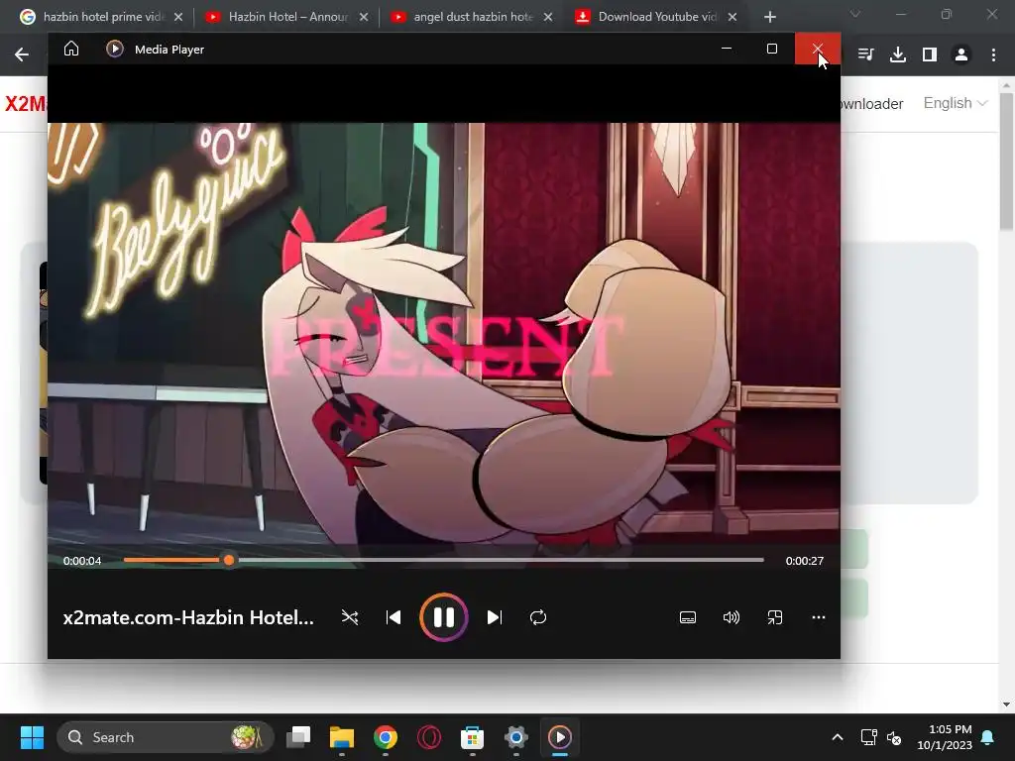1015x761 pixels.
Task: Open Chrome media controls icon
Action: (866, 54)
